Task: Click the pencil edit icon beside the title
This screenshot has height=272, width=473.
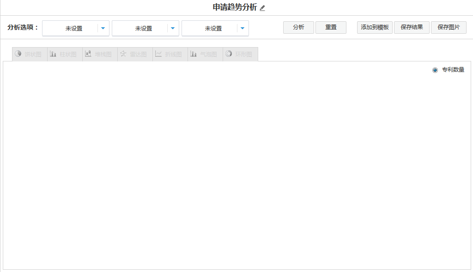Action: point(262,8)
